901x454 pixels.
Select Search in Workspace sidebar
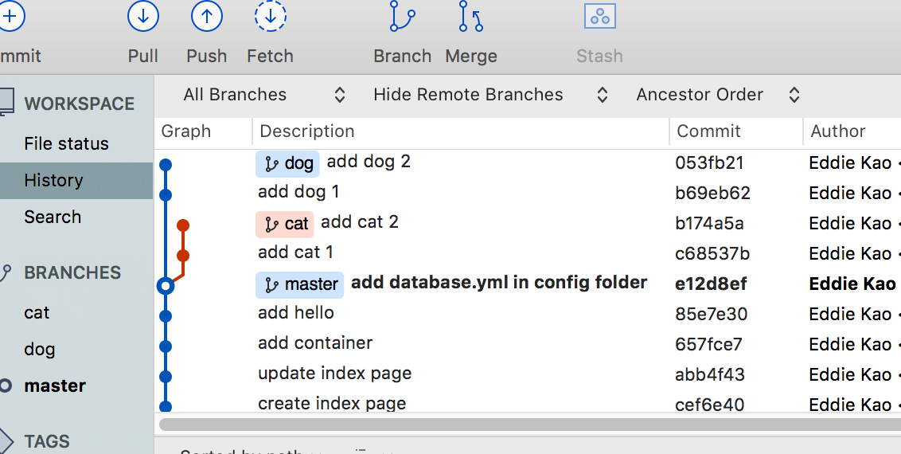pyautogui.click(x=53, y=217)
